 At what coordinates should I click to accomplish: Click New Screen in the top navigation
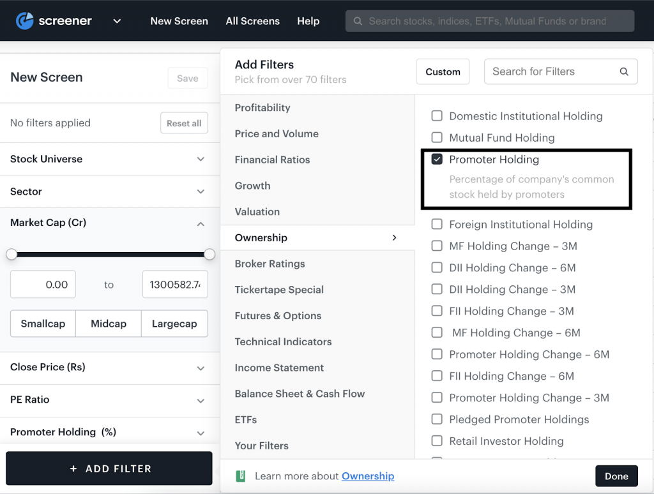click(x=179, y=21)
